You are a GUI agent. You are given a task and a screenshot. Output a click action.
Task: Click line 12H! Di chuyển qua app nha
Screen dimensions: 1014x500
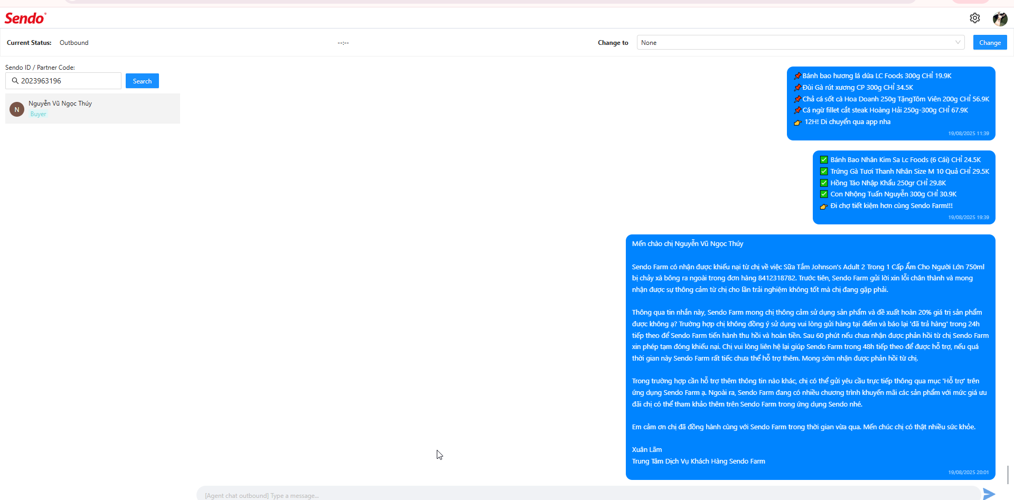coord(842,122)
